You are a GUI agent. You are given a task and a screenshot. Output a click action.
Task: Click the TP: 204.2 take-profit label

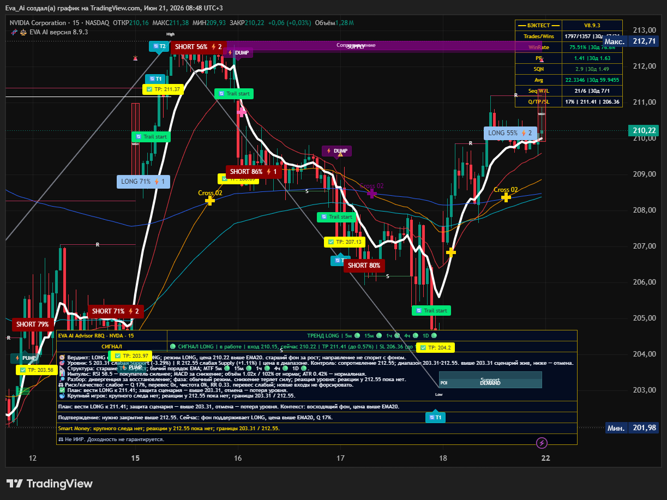(435, 348)
